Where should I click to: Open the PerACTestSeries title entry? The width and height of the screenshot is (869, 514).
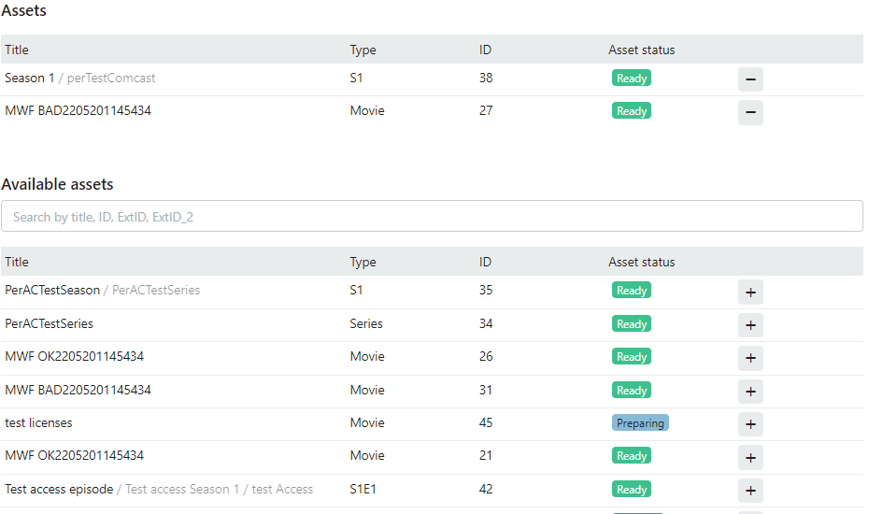point(49,323)
